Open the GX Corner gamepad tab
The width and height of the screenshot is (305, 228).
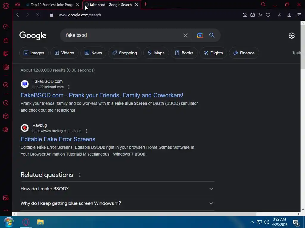point(18,4)
